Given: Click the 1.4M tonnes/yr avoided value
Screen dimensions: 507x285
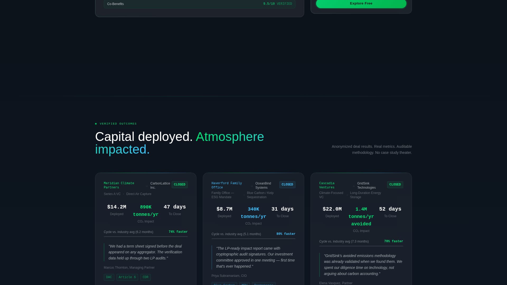Looking at the screenshot, I should tap(361, 216).
